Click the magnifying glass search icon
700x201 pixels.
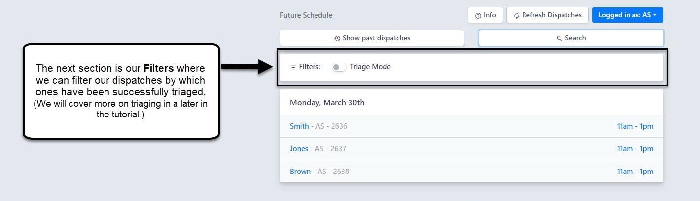tap(559, 38)
